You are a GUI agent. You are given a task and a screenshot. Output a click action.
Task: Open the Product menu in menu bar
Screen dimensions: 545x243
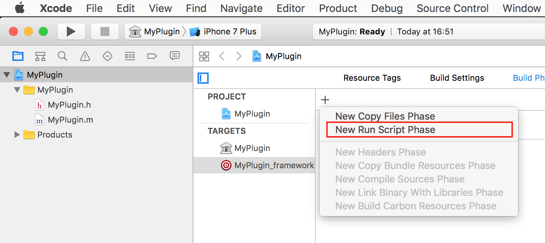338,8
